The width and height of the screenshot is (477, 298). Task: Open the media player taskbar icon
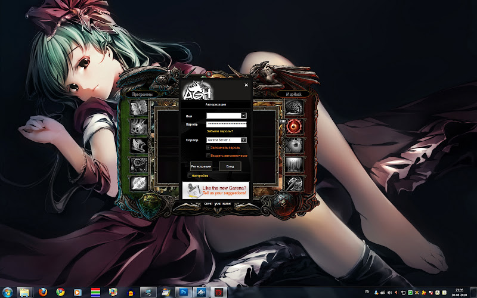[78, 292]
